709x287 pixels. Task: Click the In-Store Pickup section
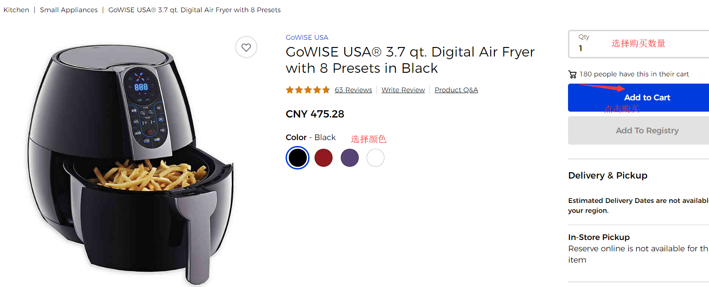(x=599, y=237)
